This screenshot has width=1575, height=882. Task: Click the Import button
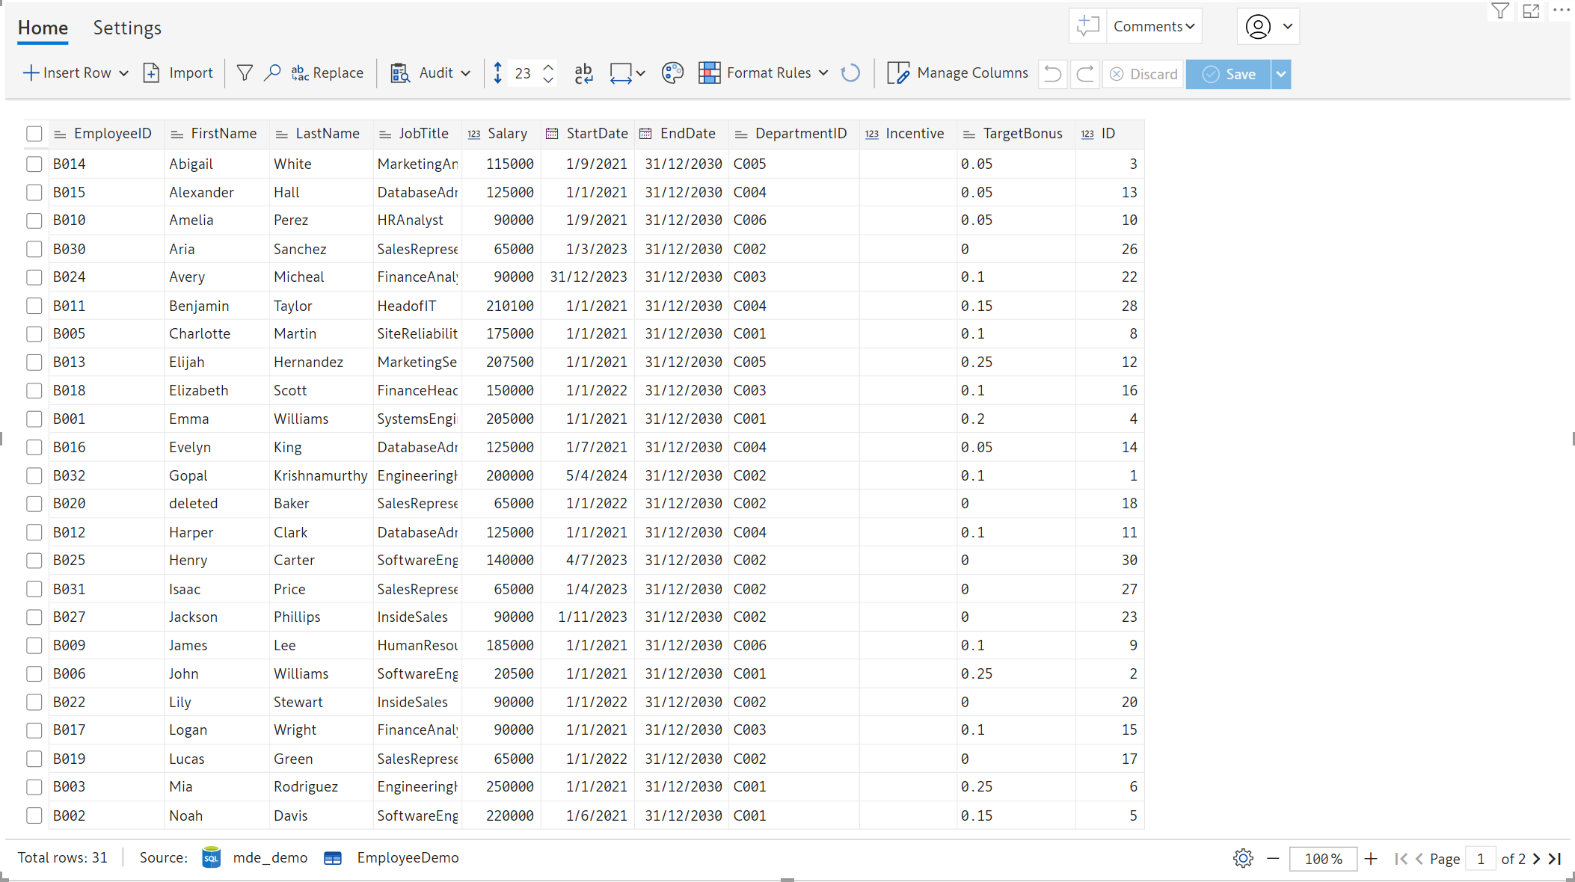coord(178,73)
